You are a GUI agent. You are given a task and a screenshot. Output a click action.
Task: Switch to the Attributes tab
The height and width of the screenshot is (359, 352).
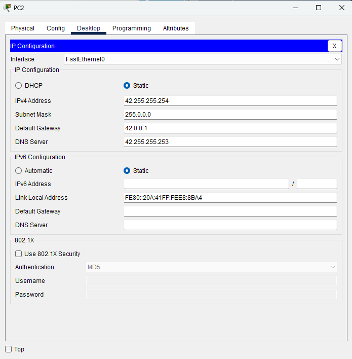(176, 28)
